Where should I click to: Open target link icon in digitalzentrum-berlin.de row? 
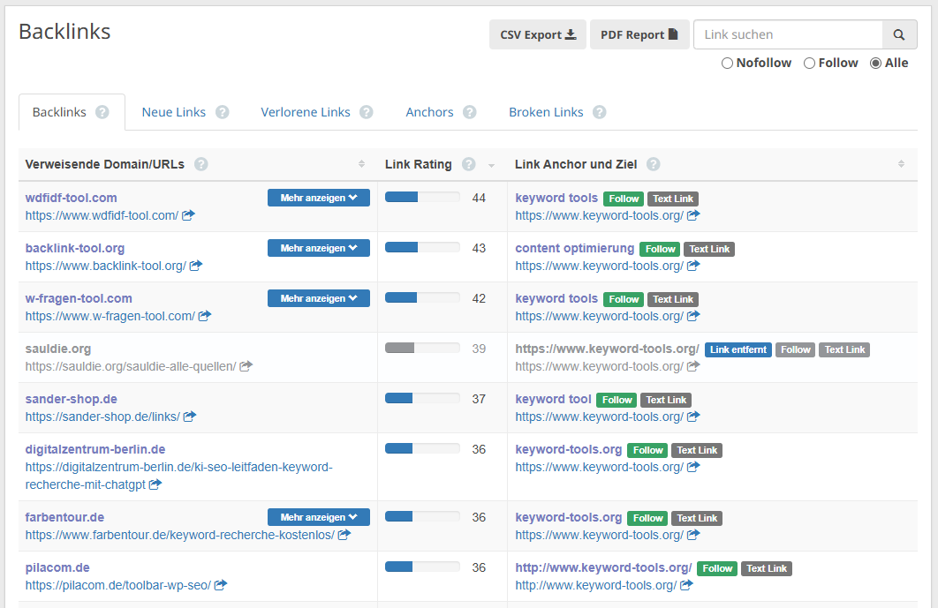click(x=692, y=466)
